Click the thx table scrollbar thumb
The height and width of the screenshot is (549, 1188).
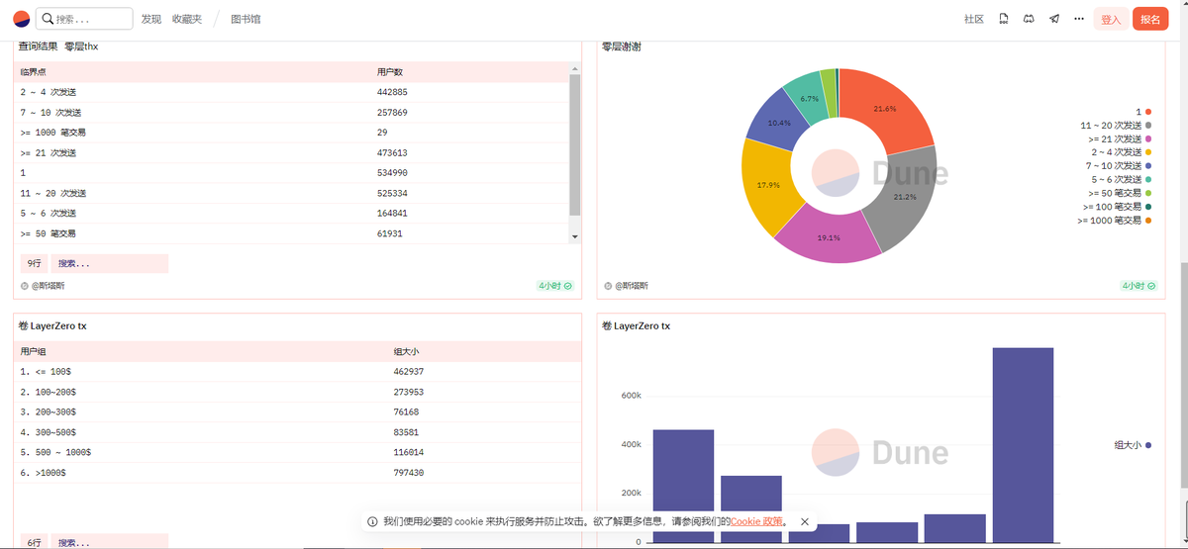point(575,143)
